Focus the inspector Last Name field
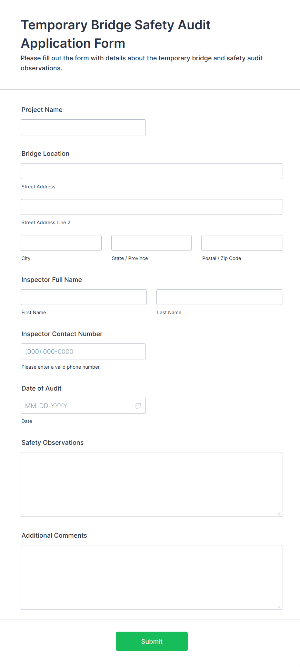Screen dimensions: 300x667 (219, 297)
